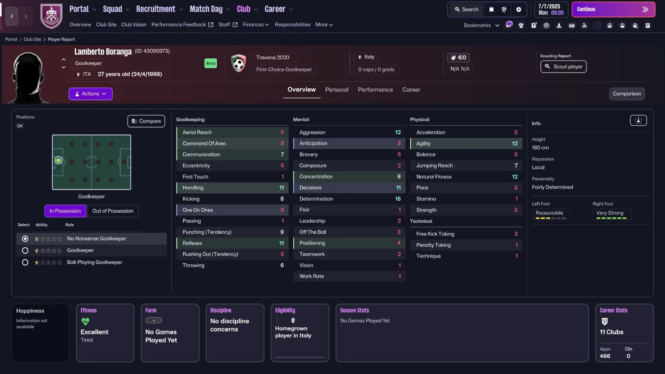The image size is (665, 374).
Task: Select the scout search icon in the bookmarks row
Action: (584, 25)
